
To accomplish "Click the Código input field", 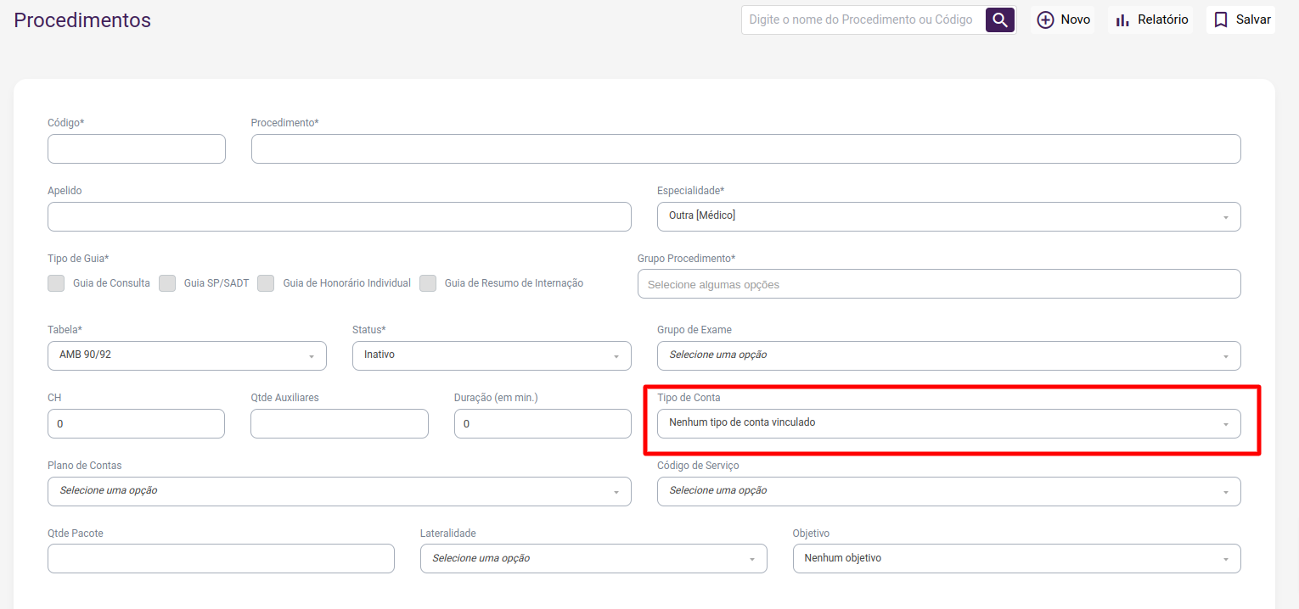I will (137, 148).
